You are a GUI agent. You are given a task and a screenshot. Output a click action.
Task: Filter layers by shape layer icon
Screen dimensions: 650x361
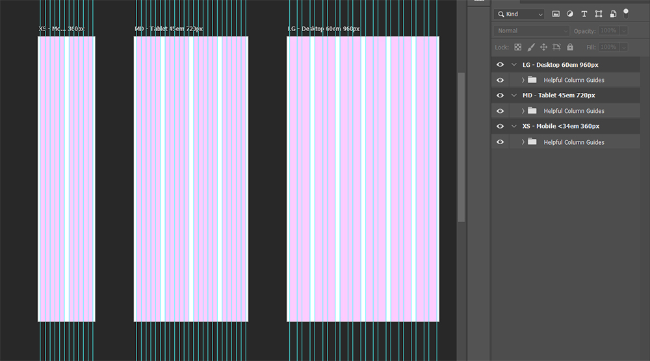point(598,14)
